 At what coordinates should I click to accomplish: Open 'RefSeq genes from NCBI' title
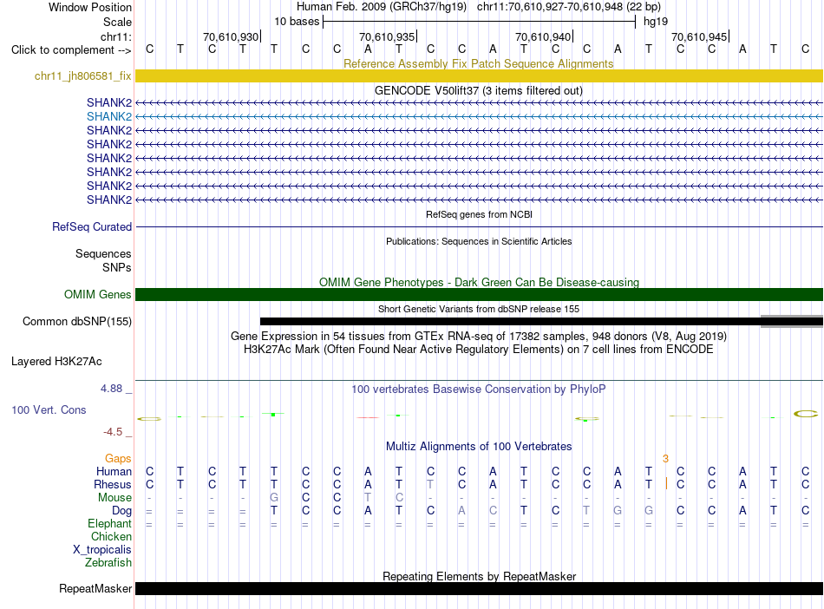[480, 214]
